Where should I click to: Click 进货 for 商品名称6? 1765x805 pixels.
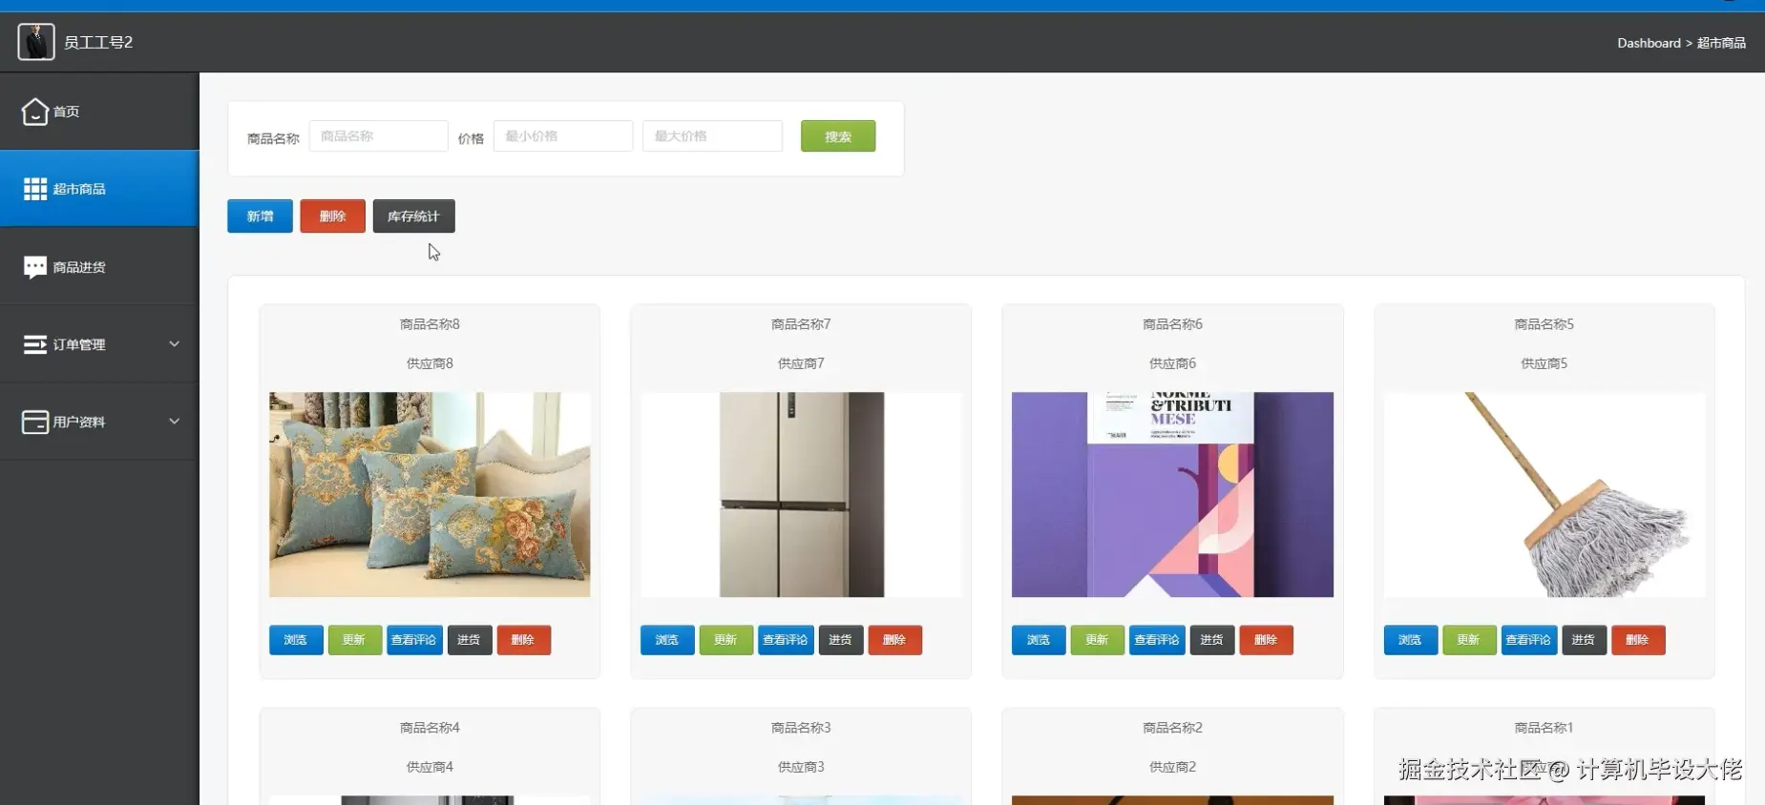pos(1211,640)
